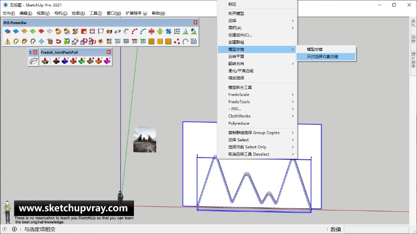Select the magenta Follow Push Pull tool icon
417x234 pixels.
(x=107, y=61)
